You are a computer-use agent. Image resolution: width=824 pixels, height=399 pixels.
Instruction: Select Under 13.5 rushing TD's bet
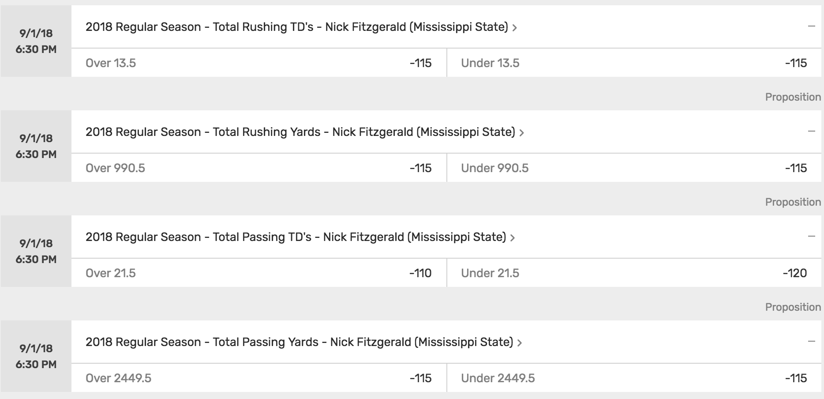pyautogui.click(x=634, y=63)
